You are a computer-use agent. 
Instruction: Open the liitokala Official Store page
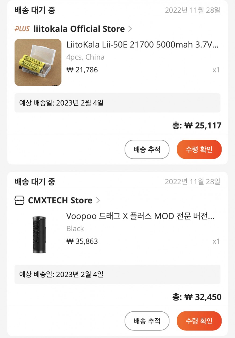pos(79,29)
